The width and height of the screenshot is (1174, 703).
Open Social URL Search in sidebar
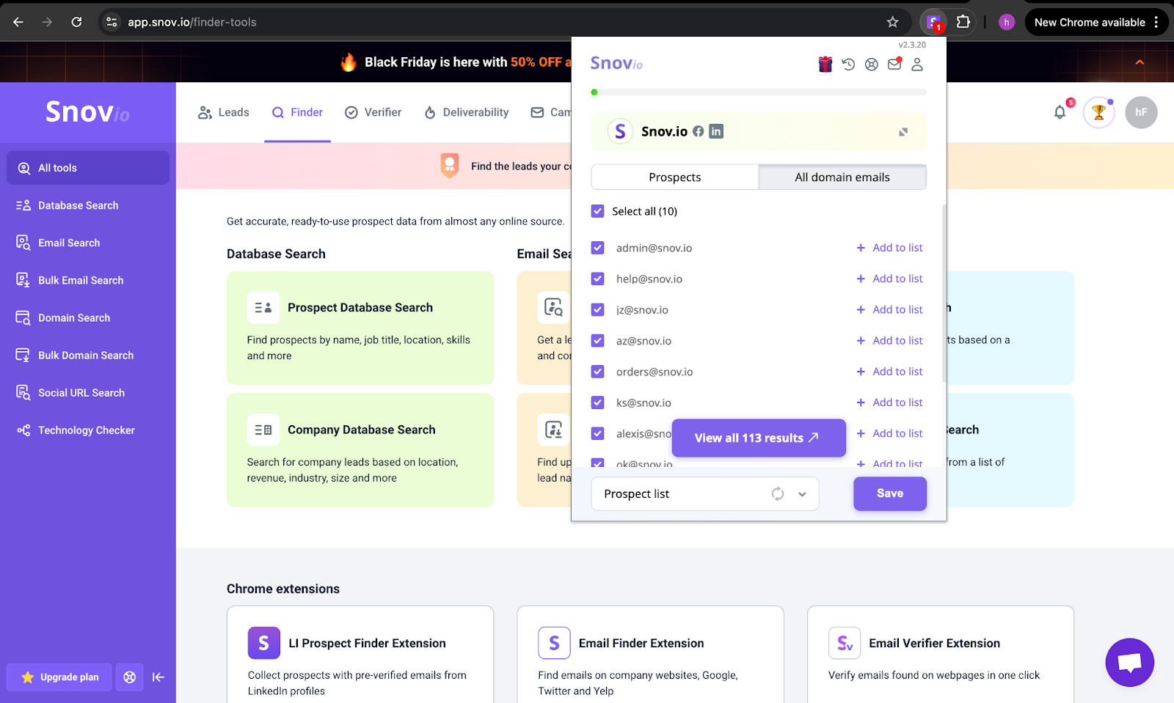point(88,392)
